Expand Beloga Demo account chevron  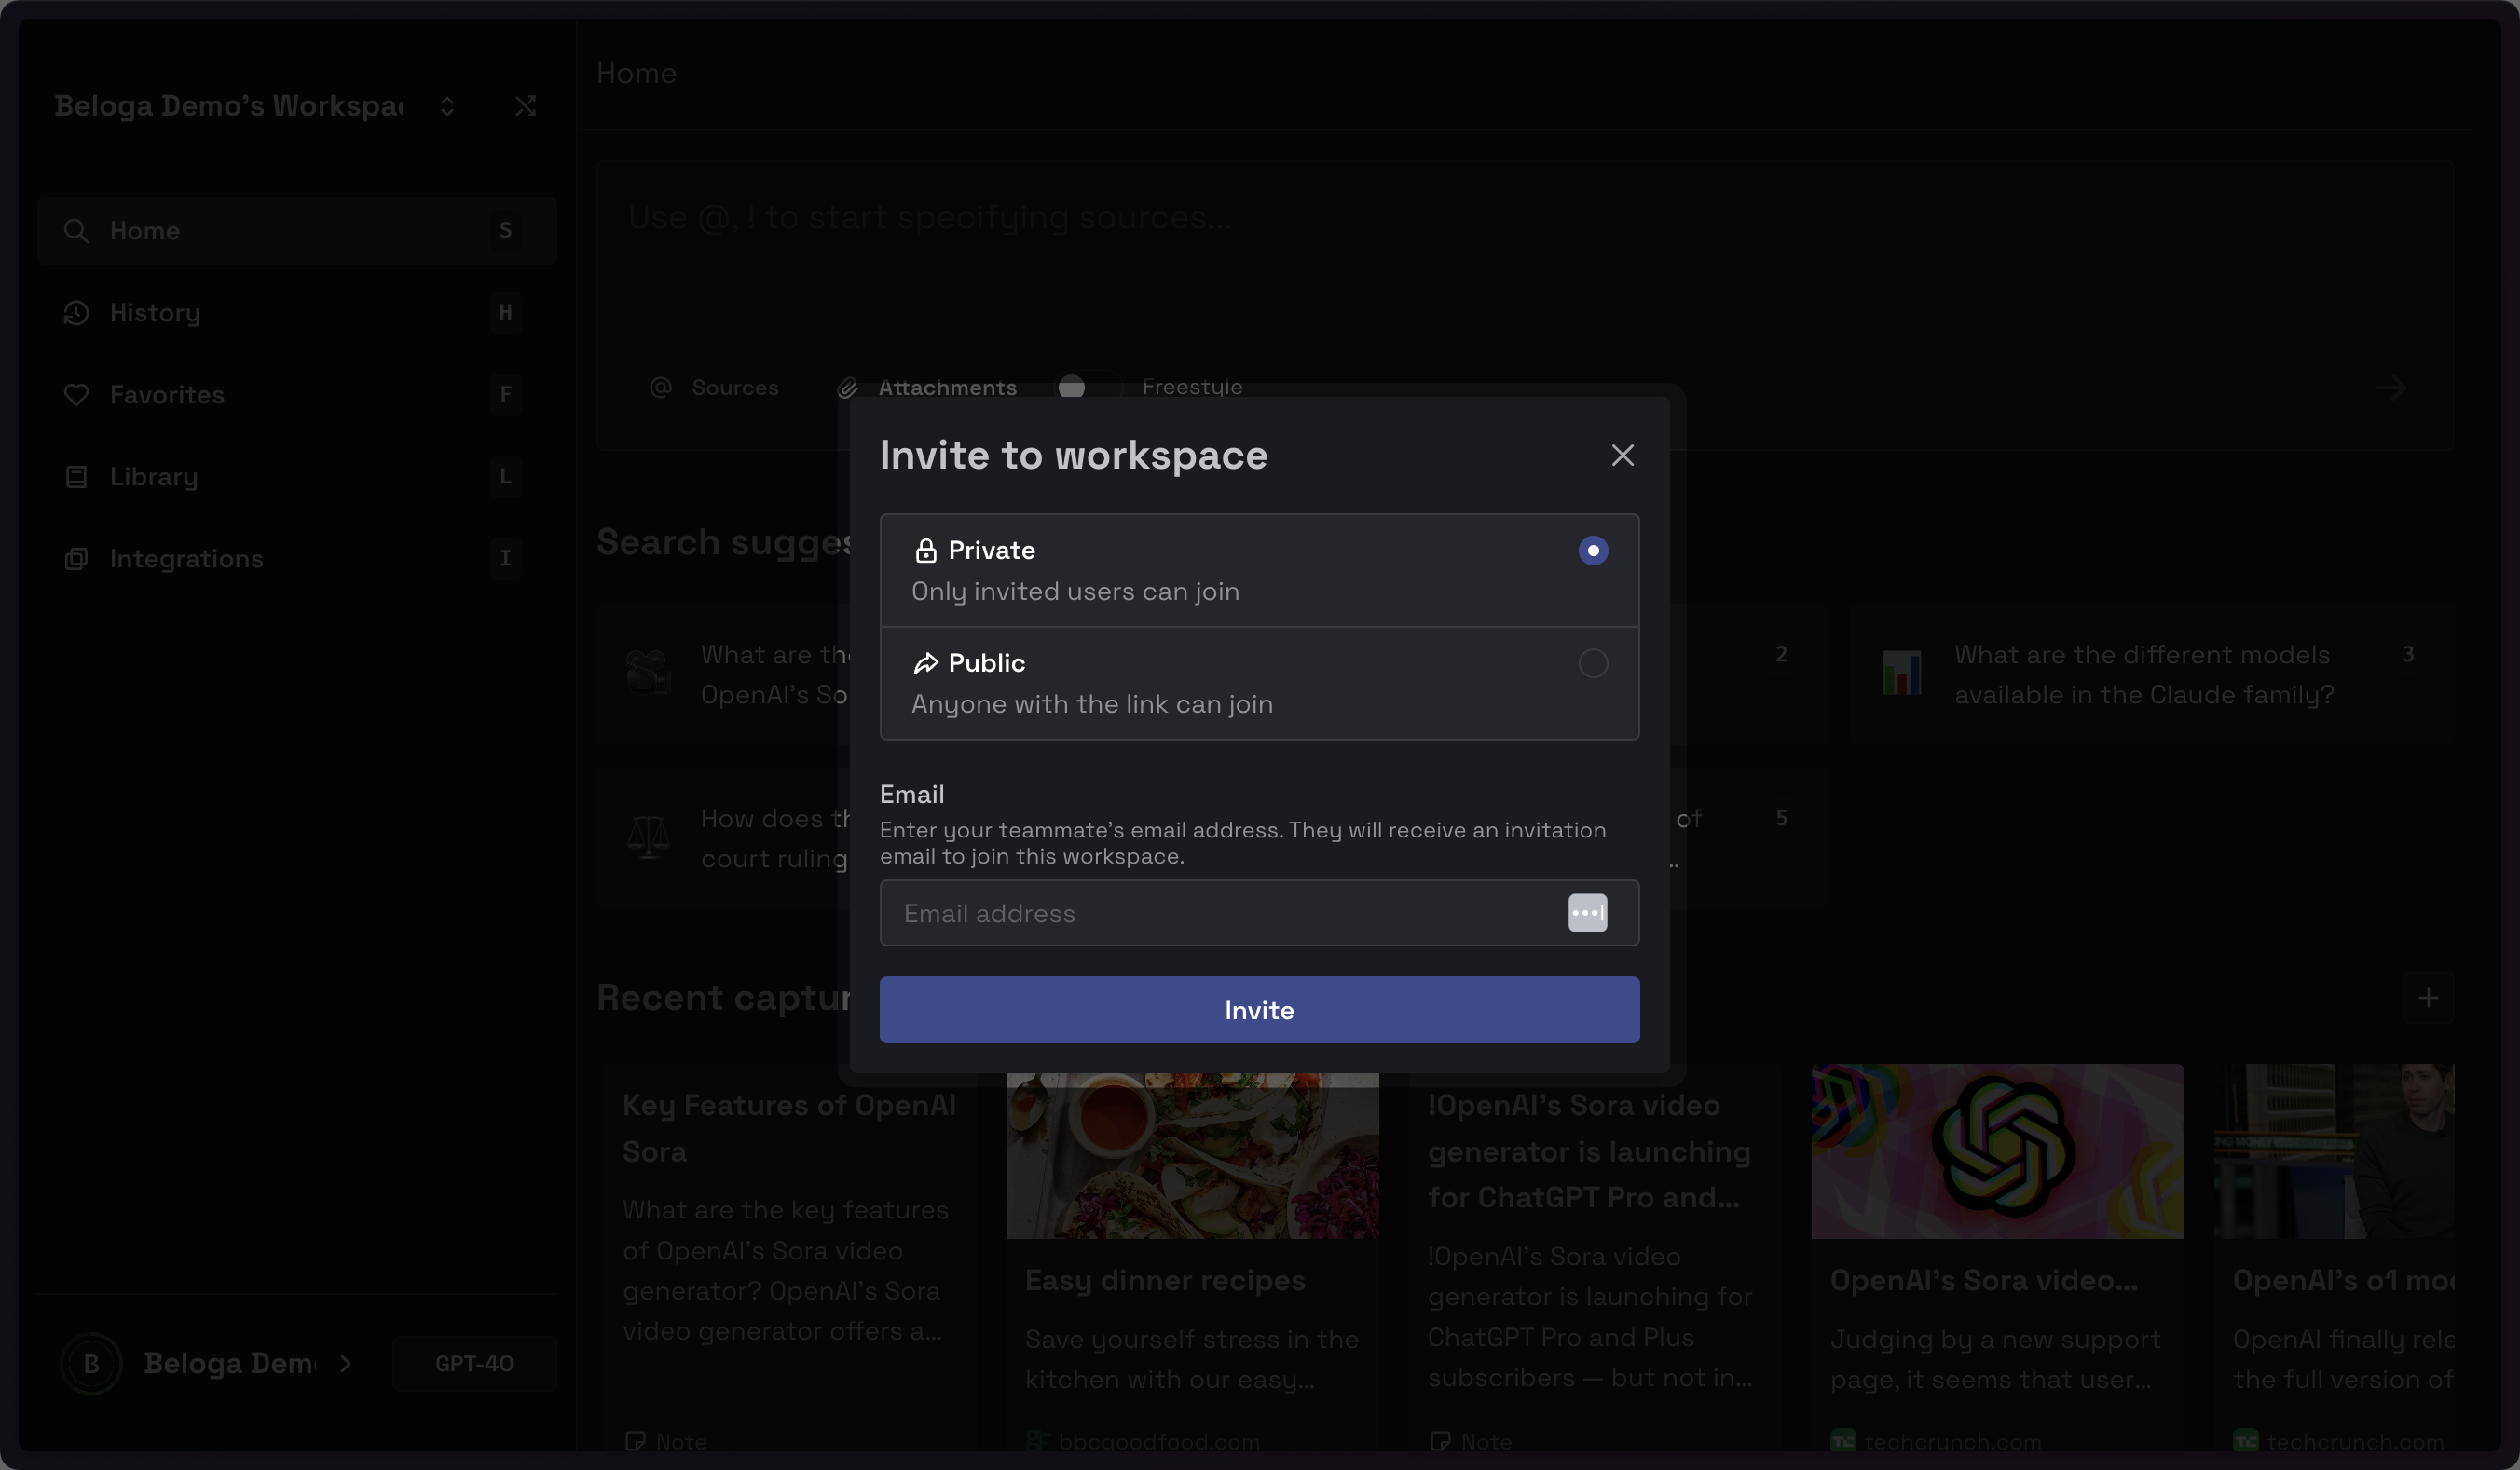[x=346, y=1363]
